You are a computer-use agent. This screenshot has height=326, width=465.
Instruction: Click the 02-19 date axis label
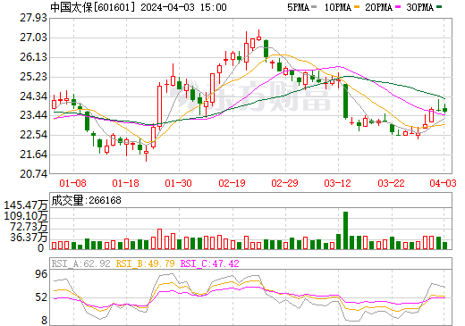232,183
